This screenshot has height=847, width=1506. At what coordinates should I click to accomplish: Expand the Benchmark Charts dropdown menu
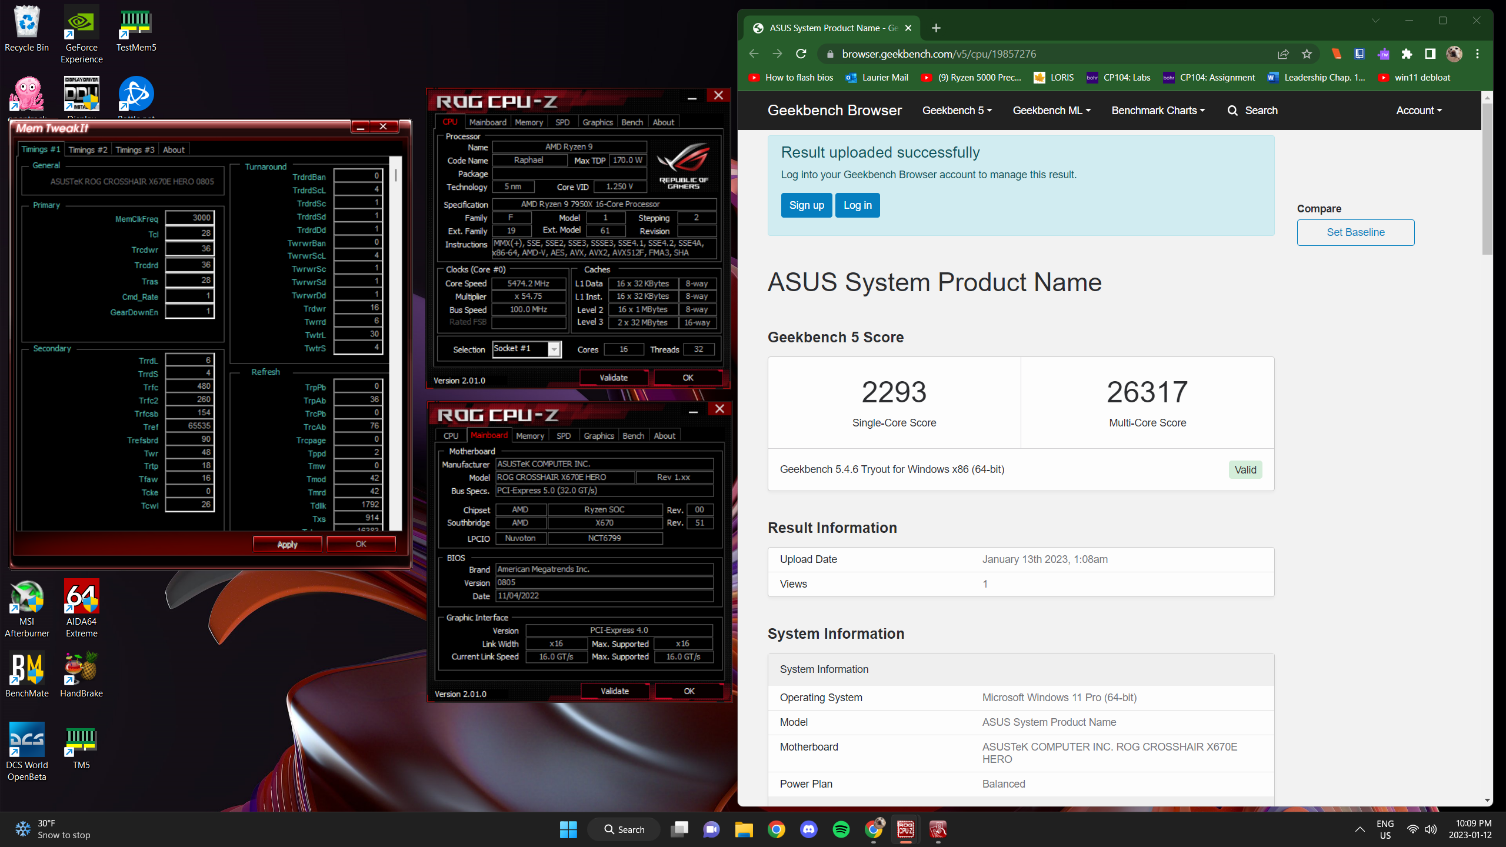pos(1158,111)
